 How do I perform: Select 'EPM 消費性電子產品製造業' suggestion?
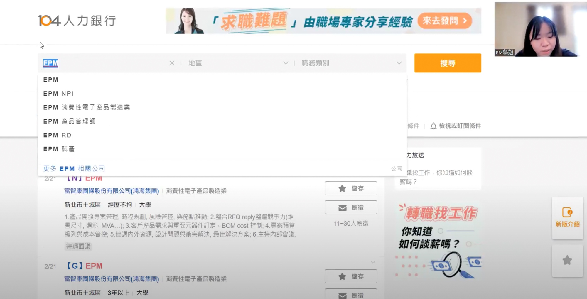pos(222,107)
